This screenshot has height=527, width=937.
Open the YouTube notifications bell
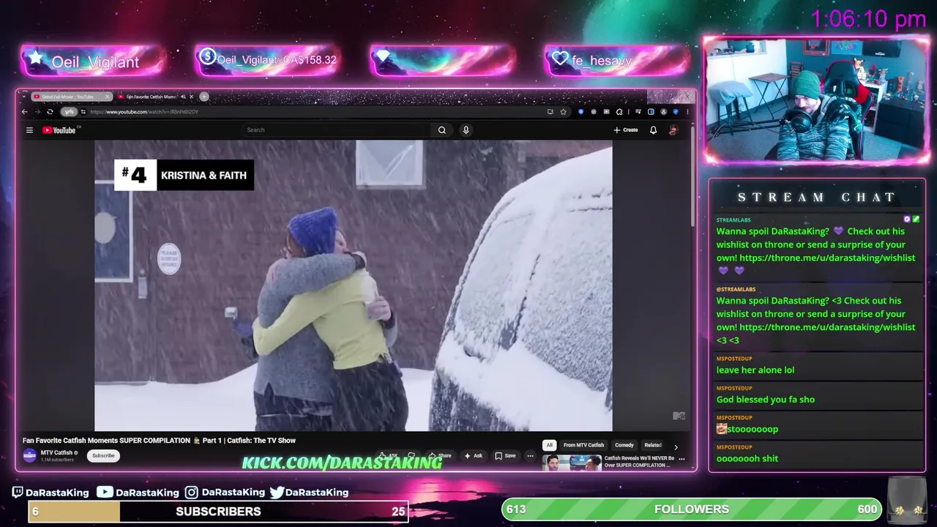click(653, 130)
